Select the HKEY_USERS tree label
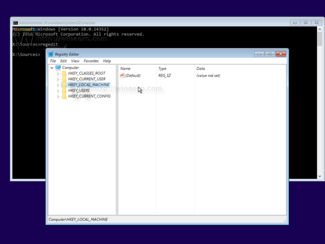The height and width of the screenshot is (244, 325). coord(79,91)
